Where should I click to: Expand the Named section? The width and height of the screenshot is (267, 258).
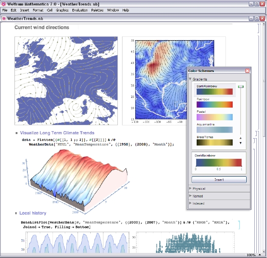(x=190, y=196)
